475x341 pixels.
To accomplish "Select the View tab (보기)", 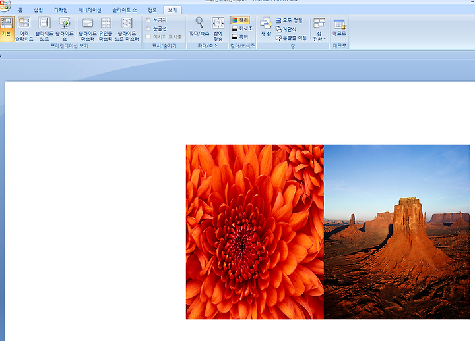I will click(172, 10).
